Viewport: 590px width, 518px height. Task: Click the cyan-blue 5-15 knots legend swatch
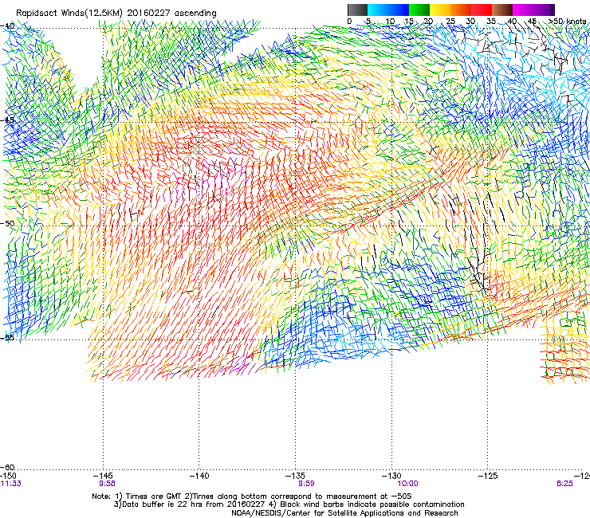(x=388, y=10)
